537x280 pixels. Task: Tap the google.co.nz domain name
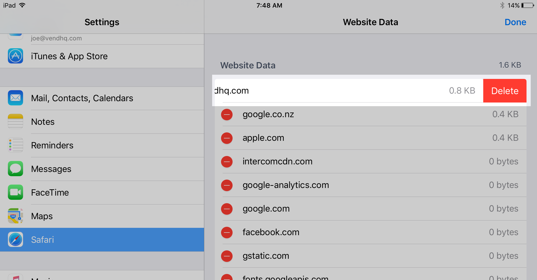[x=268, y=114]
